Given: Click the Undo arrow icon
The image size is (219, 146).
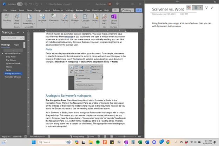Looking at the screenshot, I should coord(31,4).
